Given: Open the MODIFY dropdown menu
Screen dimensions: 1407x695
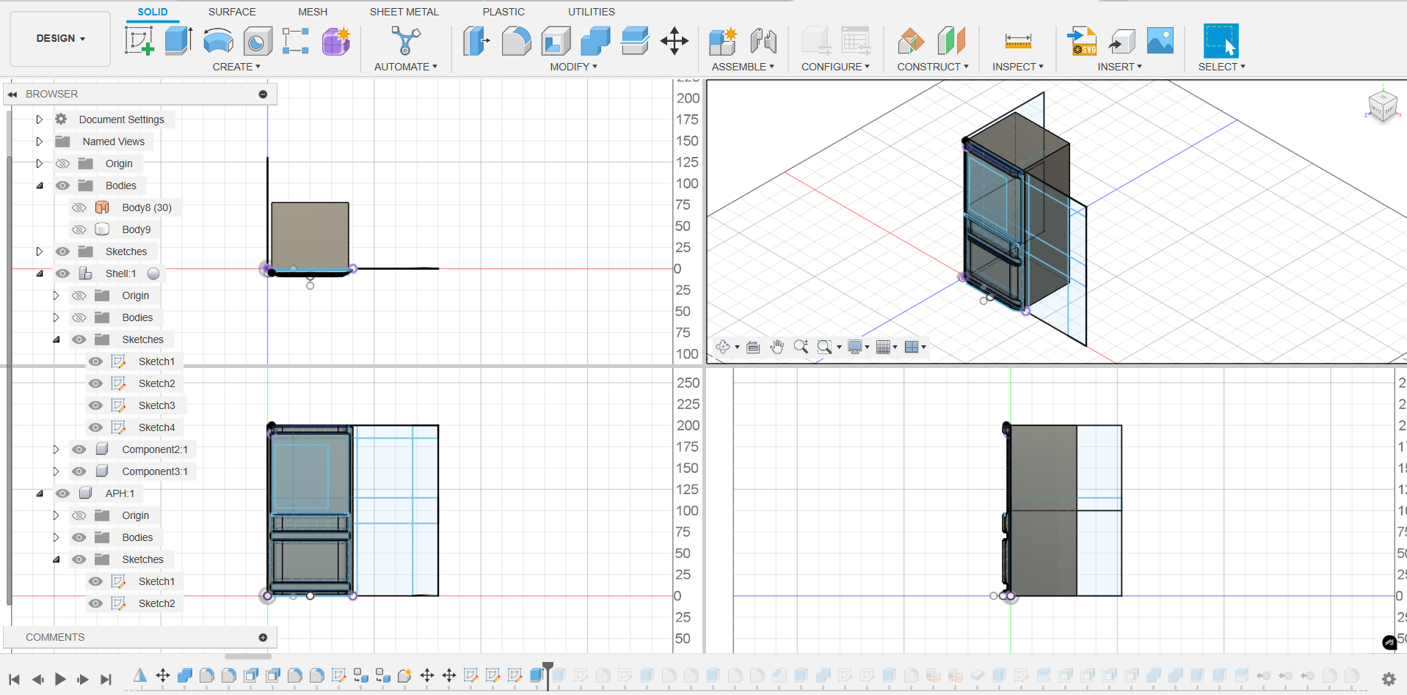Looking at the screenshot, I should click(x=574, y=67).
